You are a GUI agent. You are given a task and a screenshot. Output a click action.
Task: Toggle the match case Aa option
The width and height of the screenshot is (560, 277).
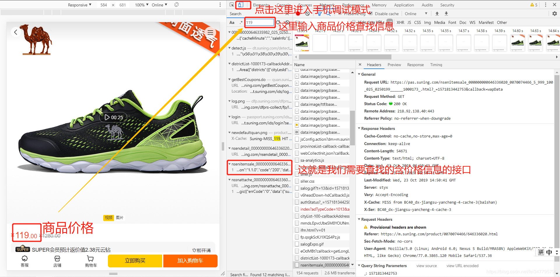point(232,22)
